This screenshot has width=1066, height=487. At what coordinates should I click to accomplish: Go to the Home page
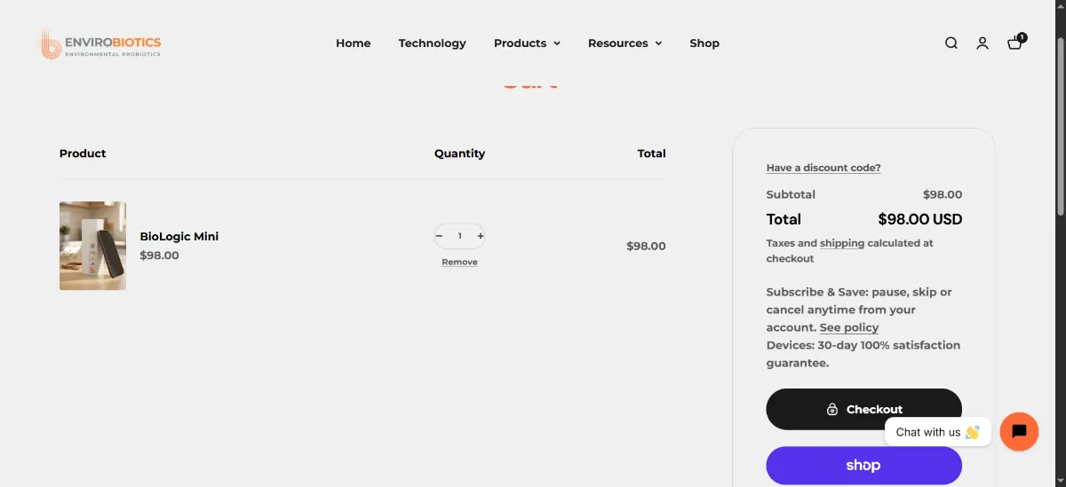coord(354,43)
